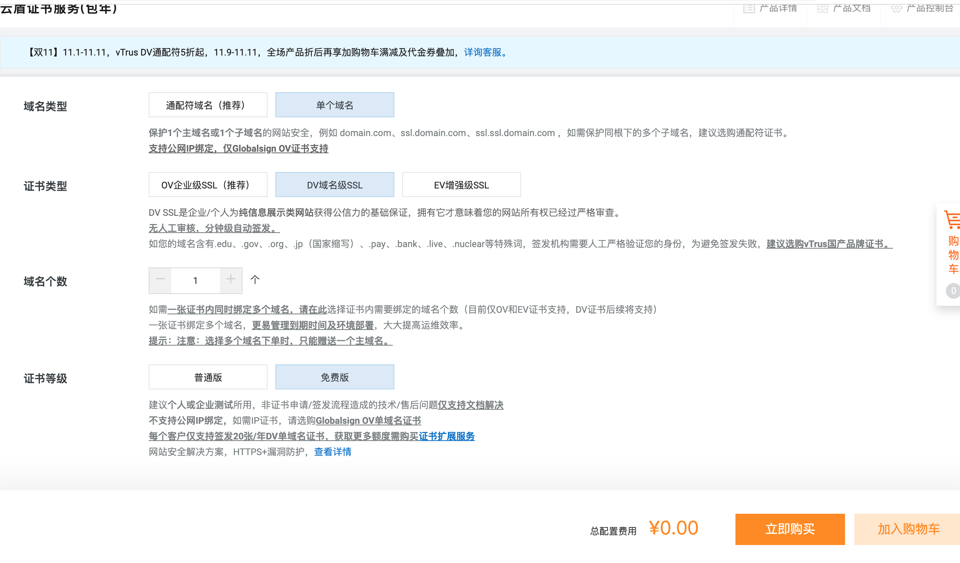Select 通配符域名（推荐）domain type
The width and height of the screenshot is (960, 563).
[x=208, y=105]
